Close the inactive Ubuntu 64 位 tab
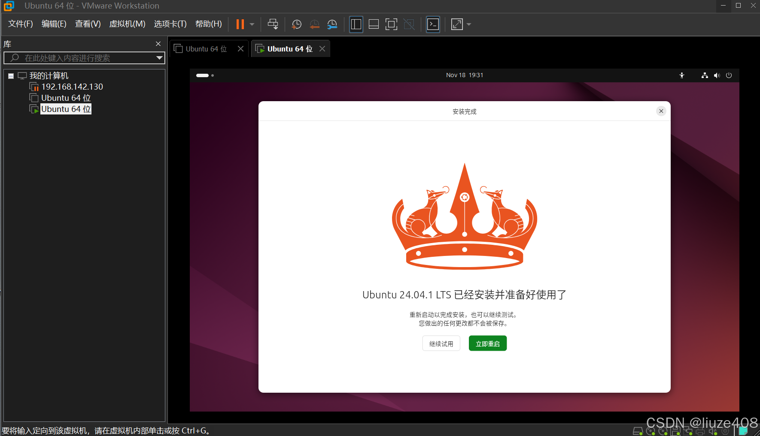Screen dimensions: 760x436 point(241,49)
